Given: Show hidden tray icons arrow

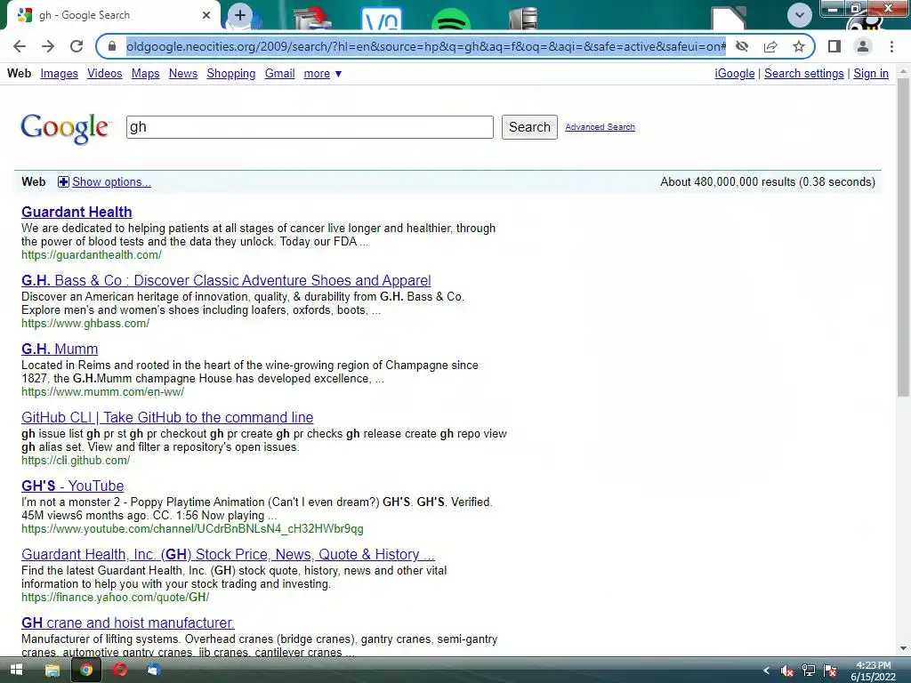Looking at the screenshot, I should click(x=766, y=671).
